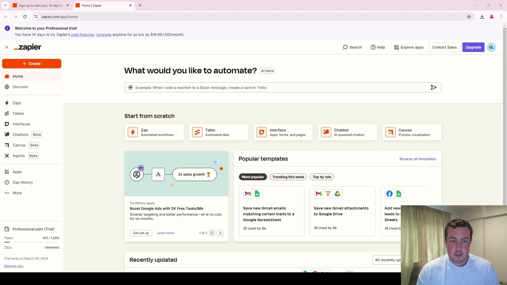Click the orange Create button
Viewport: 507px width, 285px height.
(x=32, y=63)
